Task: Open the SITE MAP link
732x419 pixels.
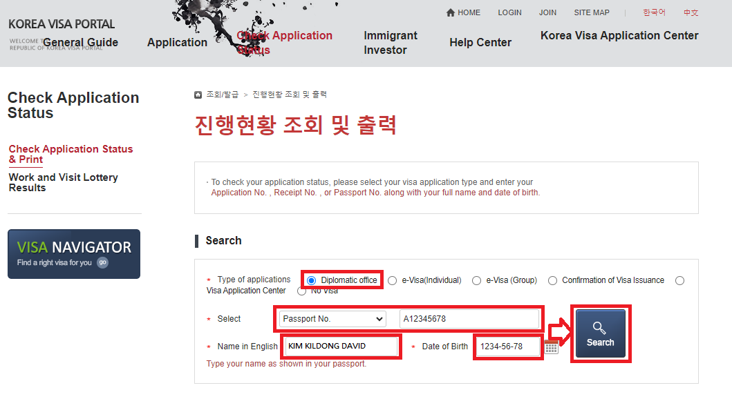Action: tap(592, 12)
